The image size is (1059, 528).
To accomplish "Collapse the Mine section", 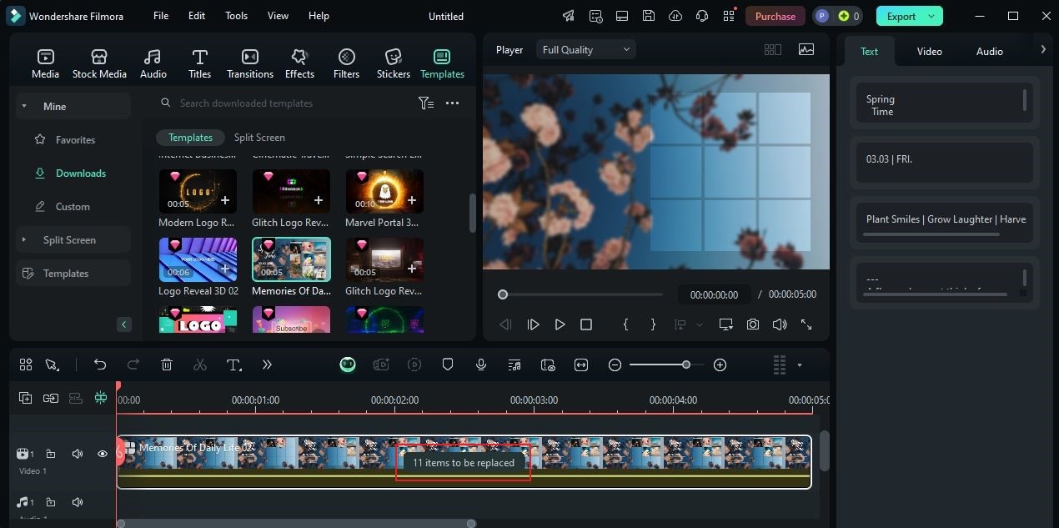I will tap(24, 106).
